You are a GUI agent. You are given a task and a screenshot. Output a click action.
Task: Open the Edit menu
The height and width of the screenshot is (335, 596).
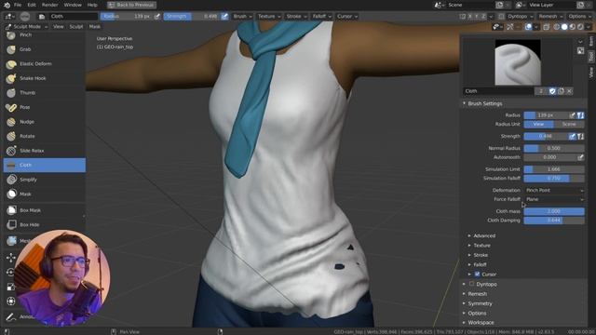tap(32, 5)
